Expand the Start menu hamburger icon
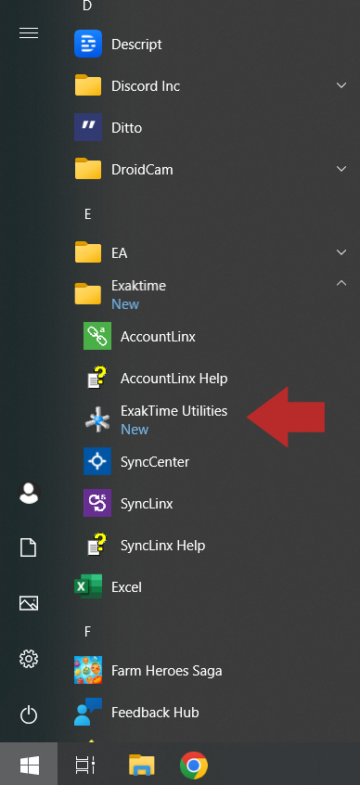This screenshot has height=785, width=360. click(x=29, y=33)
